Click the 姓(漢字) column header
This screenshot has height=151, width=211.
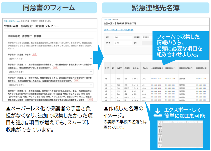(119, 68)
